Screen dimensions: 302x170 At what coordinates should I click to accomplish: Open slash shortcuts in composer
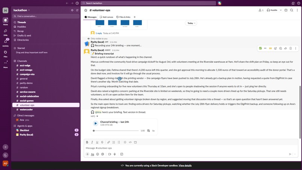coord(122,154)
